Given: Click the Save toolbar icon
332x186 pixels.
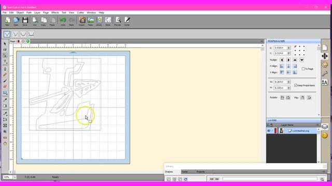Looking at the screenshot, I should coord(25,21).
